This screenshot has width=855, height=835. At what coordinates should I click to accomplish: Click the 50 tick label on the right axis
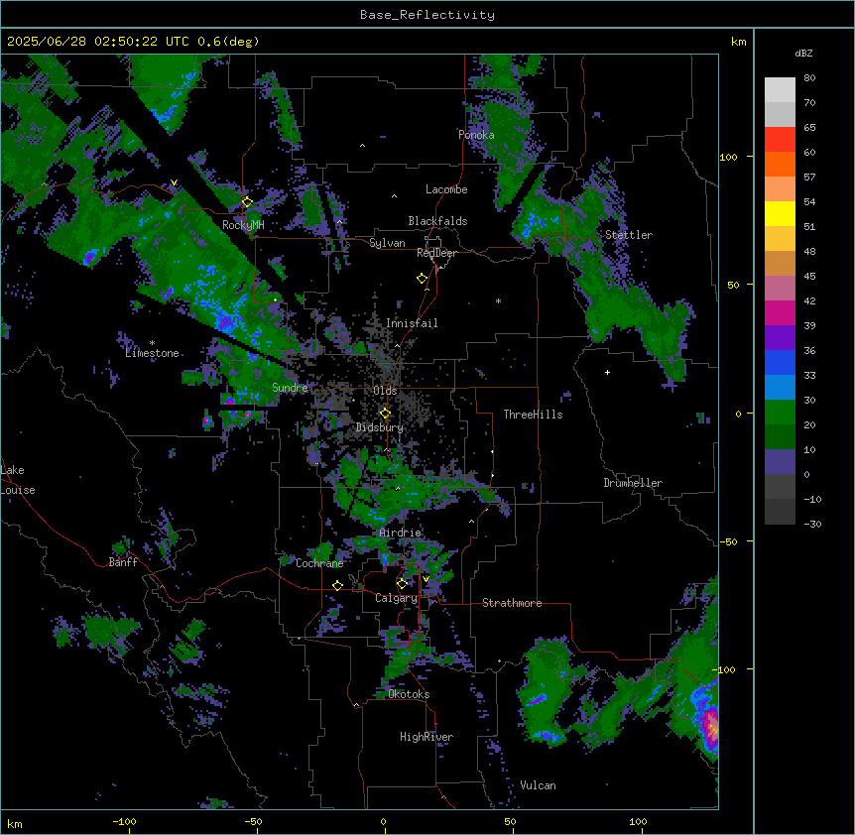pyautogui.click(x=733, y=285)
